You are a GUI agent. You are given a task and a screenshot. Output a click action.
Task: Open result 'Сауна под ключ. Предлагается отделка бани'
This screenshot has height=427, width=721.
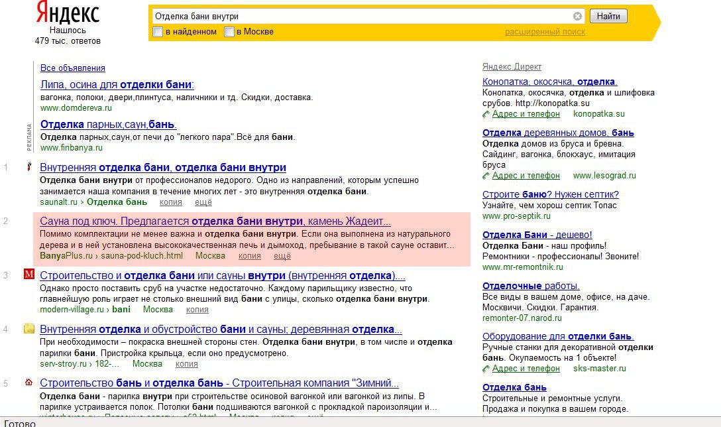pos(215,221)
